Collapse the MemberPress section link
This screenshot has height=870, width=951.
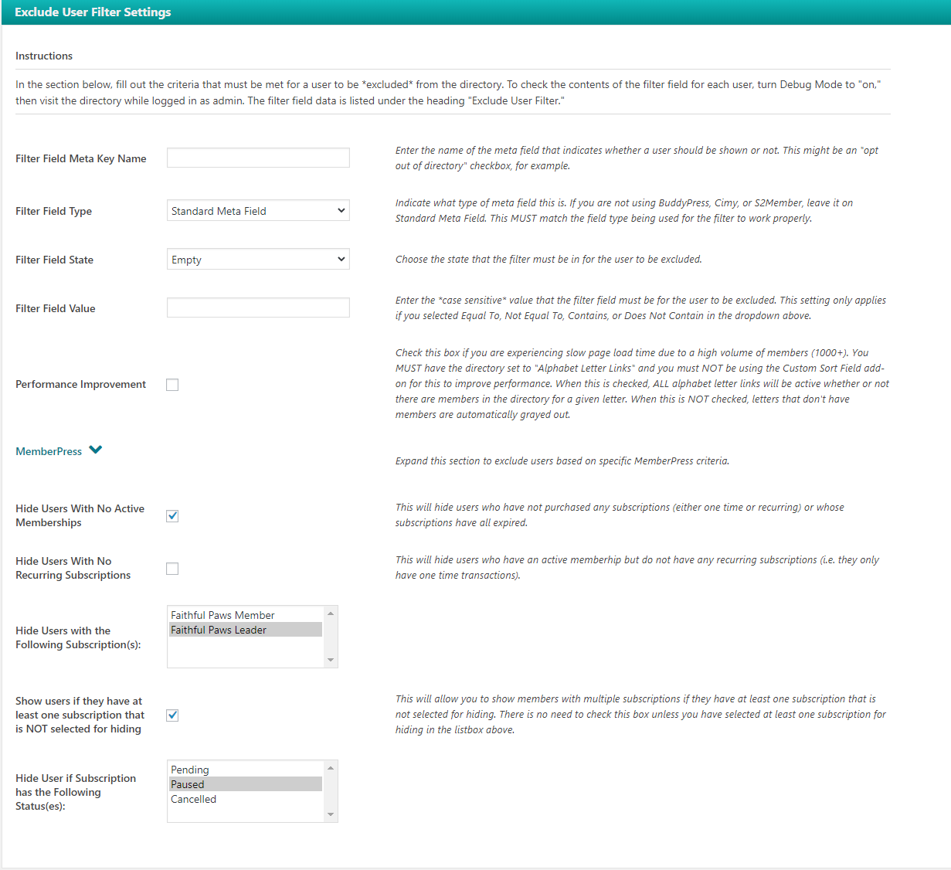click(x=49, y=451)
